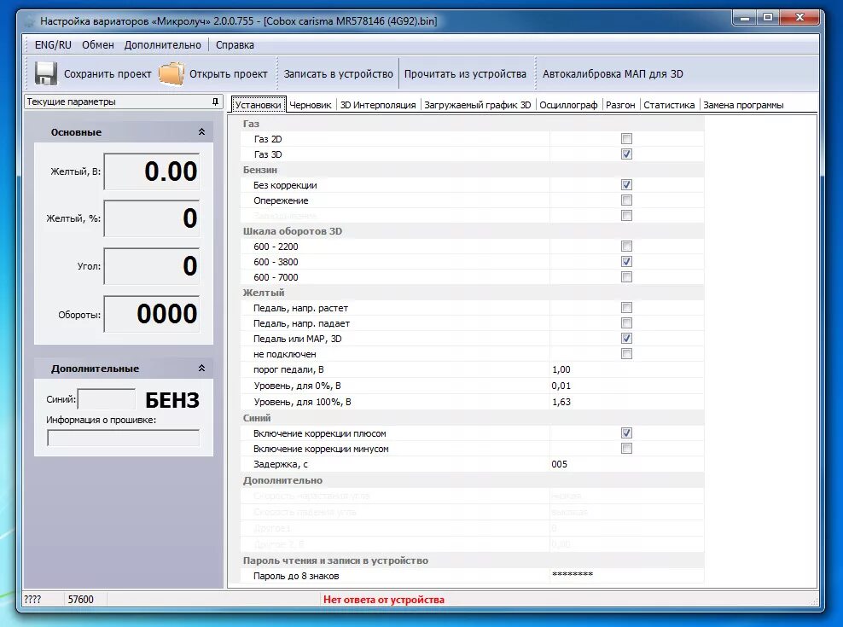The height and width of the screenshot is (627, 843).
Task: Click Прочитать из устройства button
Action: click(465, 73)
